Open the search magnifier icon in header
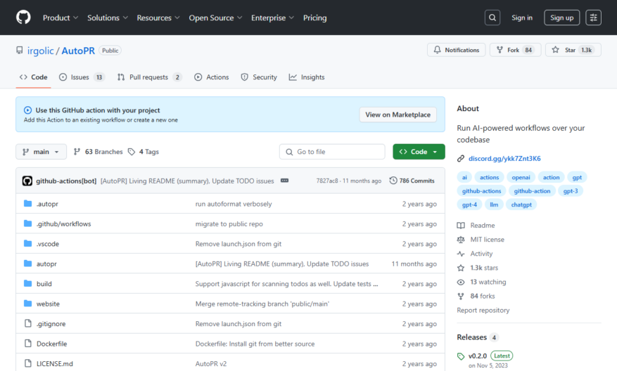This screenshot has width=617, height=371. [492, 18]
